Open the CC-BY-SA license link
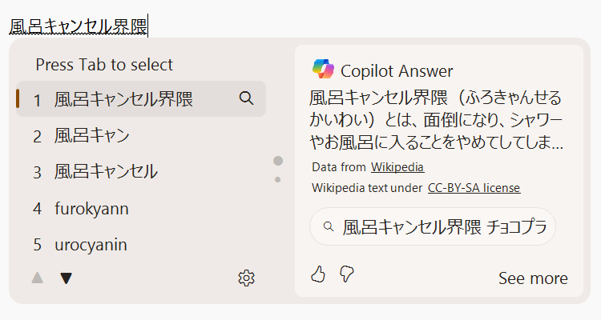Viewport: 601px width, 320px height. click(474, 188)
